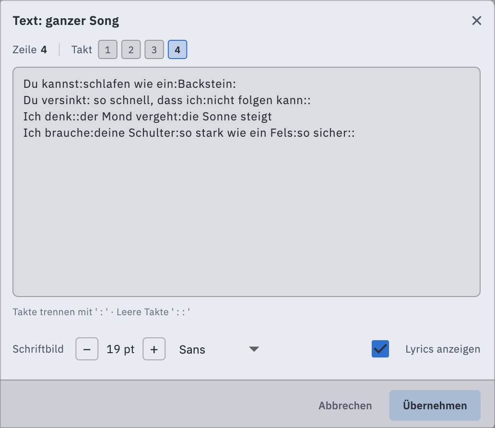
Task: Click the 'Text: ganzer Song' dialog title
Action: pos(66,21)
